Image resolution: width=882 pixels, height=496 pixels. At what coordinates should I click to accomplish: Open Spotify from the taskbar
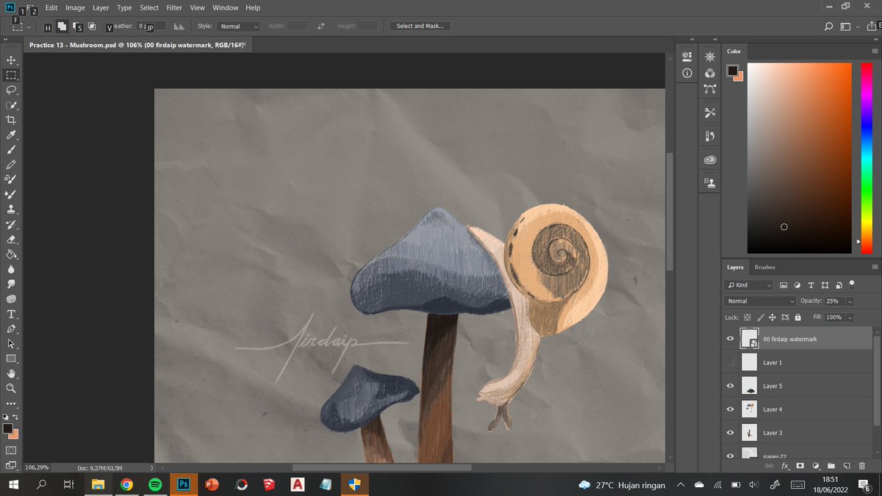[155, 485]
